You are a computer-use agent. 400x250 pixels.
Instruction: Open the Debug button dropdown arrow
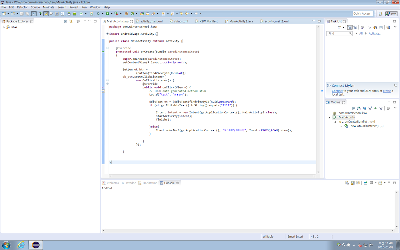point(103,14)
